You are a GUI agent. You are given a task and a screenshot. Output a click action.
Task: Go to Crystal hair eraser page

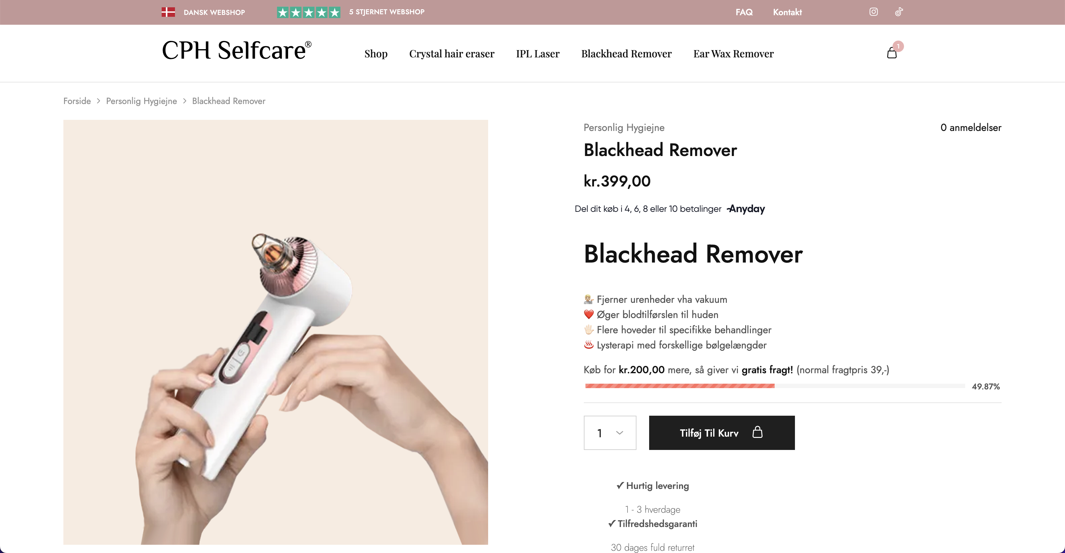(x=451, y=54)
